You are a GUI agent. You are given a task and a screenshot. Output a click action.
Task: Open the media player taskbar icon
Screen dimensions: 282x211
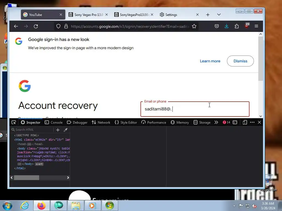tap(92, 206)
